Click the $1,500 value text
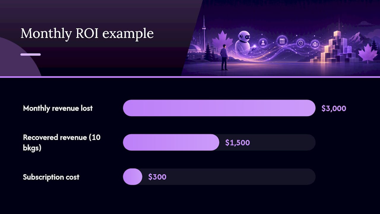 click(x=237, y=143)
